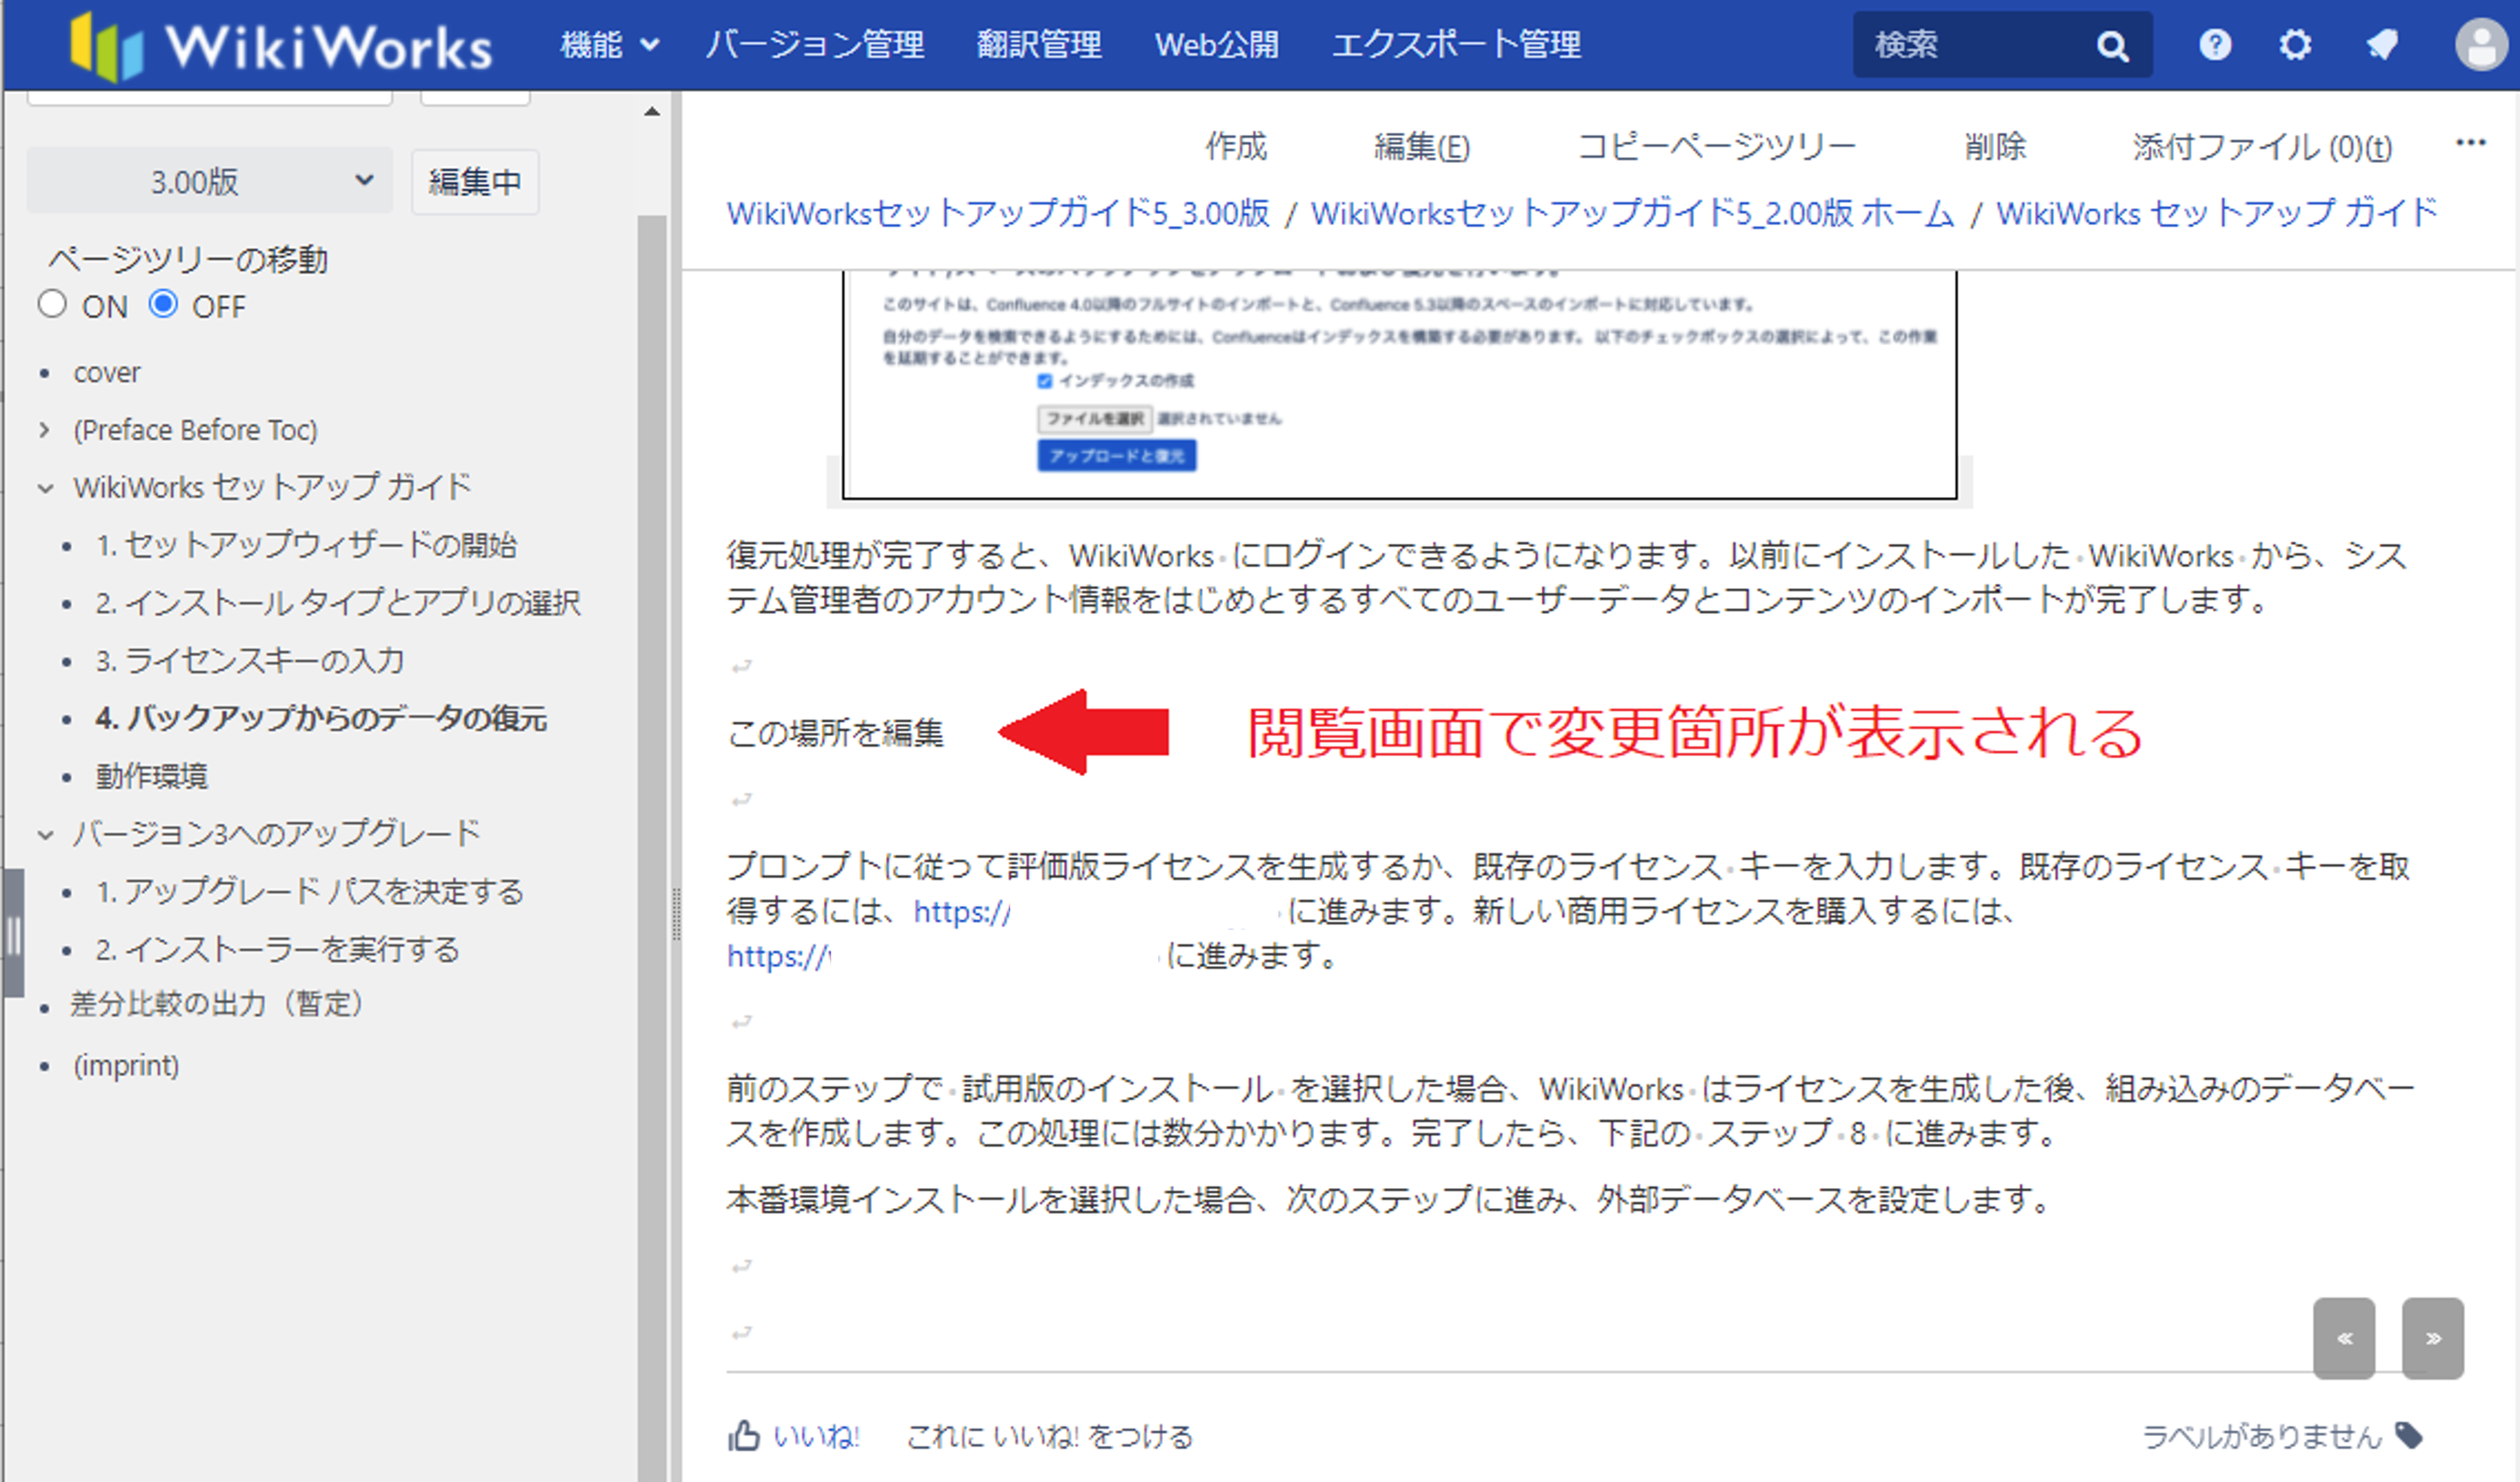
Task: Expand the (Preface Before Toc) tree node
Action: pyautogui.click(x=45, y=430)
